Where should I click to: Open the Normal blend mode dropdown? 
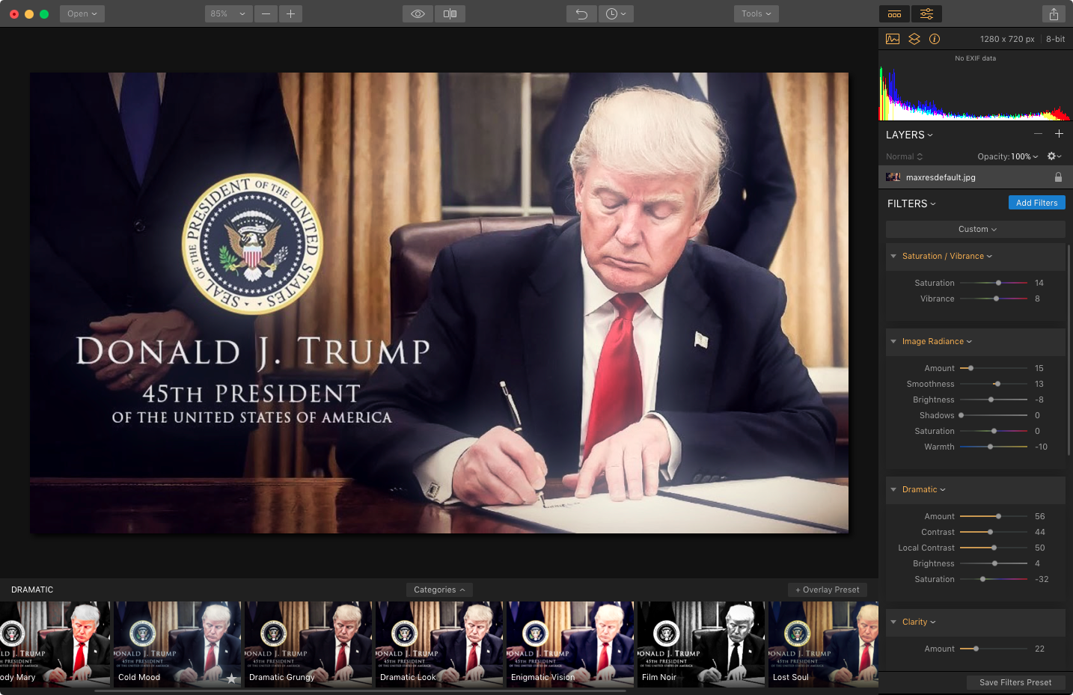point(904,156)
